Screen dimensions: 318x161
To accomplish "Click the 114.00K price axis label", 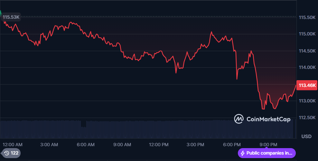I will tap(307, 67).
